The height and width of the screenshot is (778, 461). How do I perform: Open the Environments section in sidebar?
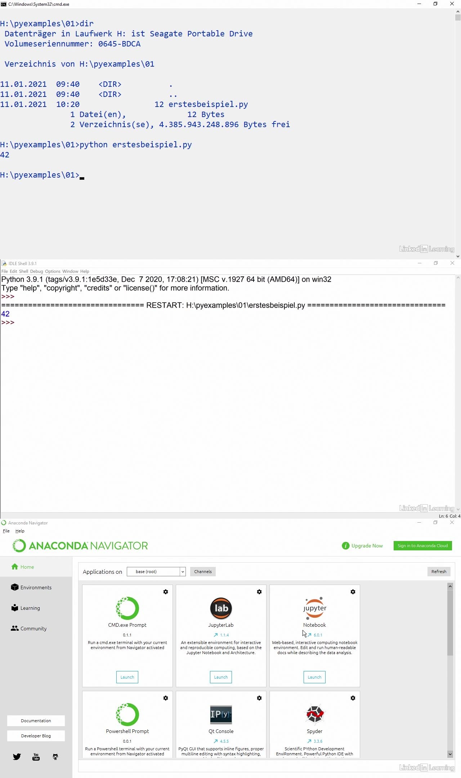pyautogui.click(x=36, y=587)
